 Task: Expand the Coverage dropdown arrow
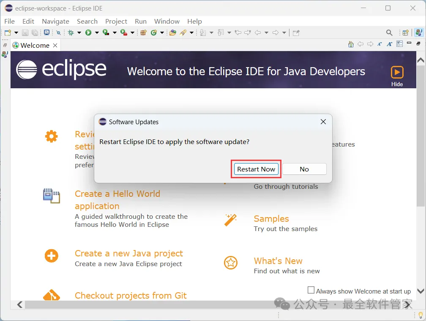point(115,33)
